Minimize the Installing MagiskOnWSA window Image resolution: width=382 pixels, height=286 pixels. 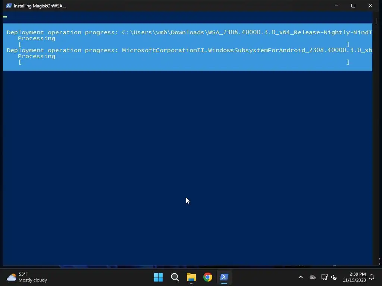[336, 6]
